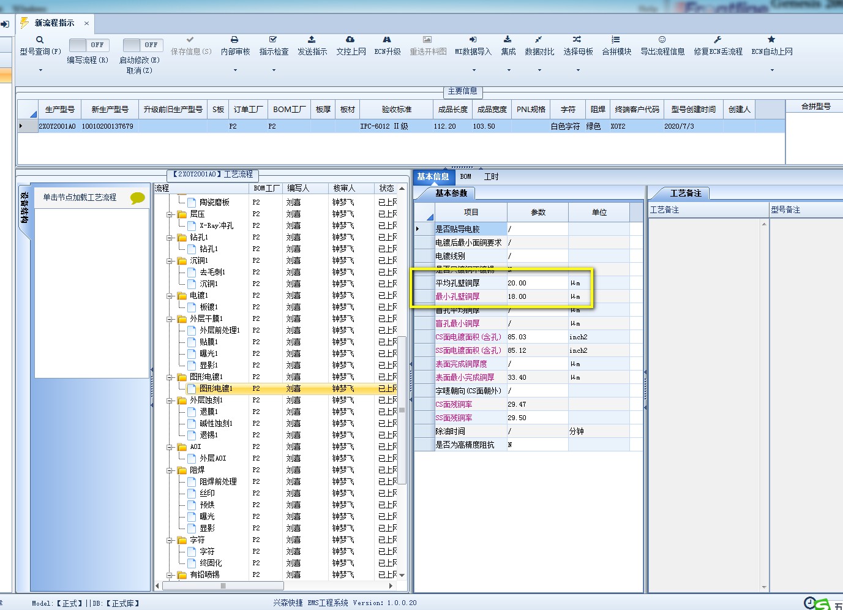The width and height of the screenshot is (843, 610).
Task: Select the X-Ray冲孔 tree item
Action: click(216, 225)
